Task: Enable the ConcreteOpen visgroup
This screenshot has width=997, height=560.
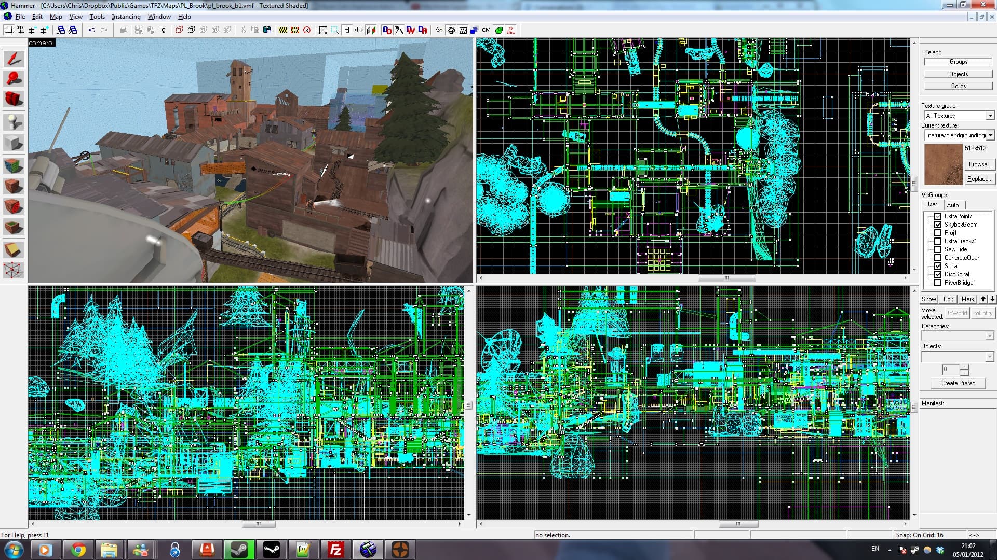Action: (x=938, y=258)
